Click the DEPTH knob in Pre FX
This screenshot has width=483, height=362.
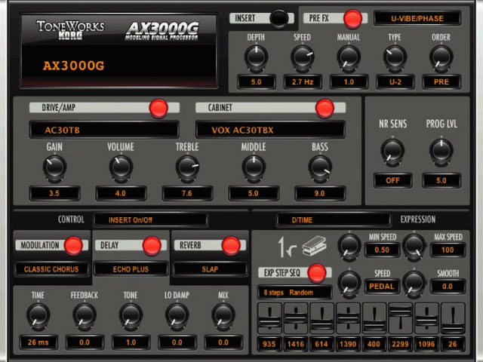coord(256,57)
